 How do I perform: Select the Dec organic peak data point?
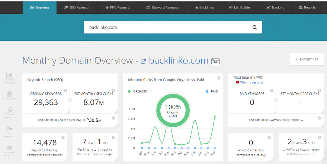coord(195,121)
